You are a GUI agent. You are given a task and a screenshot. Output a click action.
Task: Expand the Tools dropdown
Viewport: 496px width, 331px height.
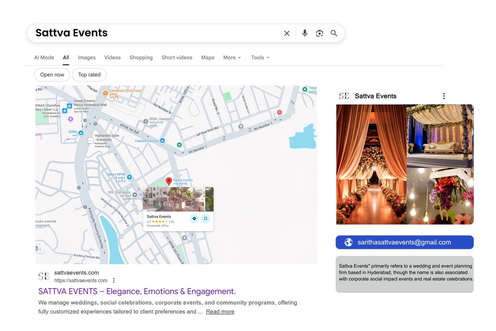click(260, 58)
